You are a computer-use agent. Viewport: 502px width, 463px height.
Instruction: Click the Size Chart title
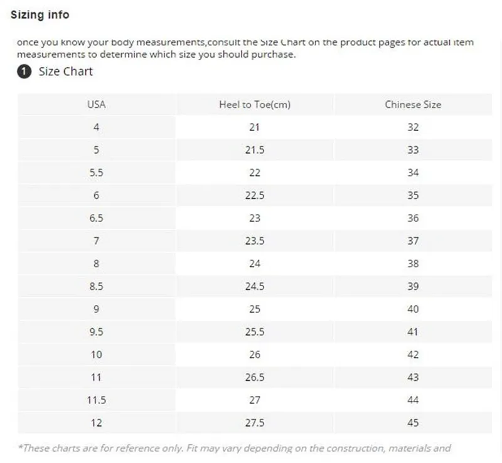point(66,72)
